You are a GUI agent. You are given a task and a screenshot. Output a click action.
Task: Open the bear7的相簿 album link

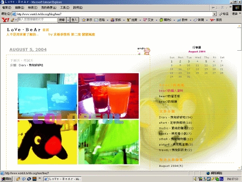pyautogui.click(x=168, y=101)
